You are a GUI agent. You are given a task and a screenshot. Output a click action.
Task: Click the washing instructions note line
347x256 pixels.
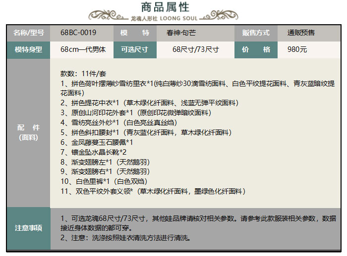(125, 238)
